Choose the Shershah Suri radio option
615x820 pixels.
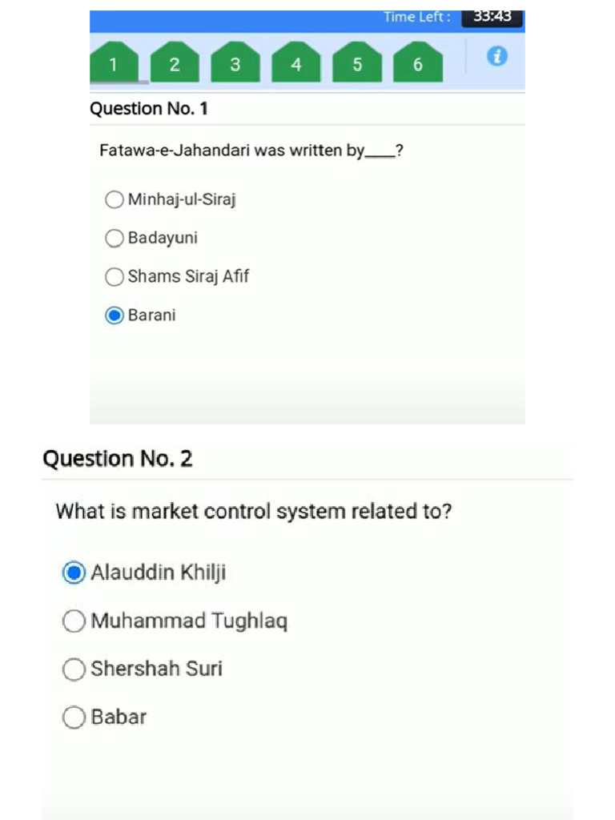coord(74,669)
